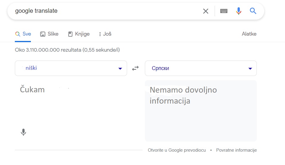Expand the Српски target language dropdown

tap(201, 68)
